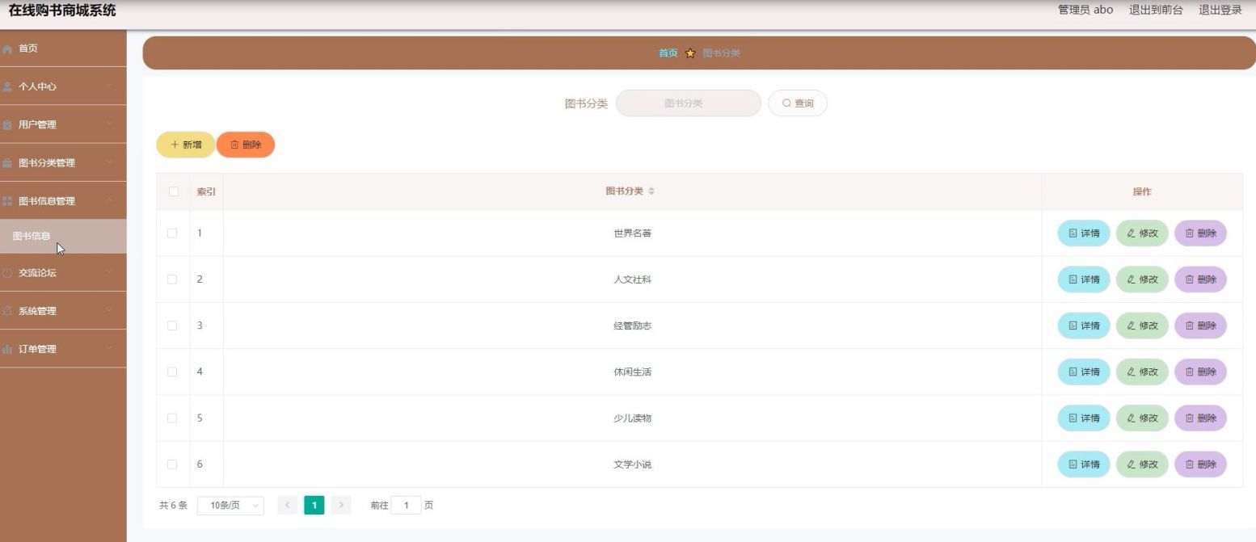Click 首页 link in the breadcrumb
Screen dimensions: 1256x542
tap(668, 53)
